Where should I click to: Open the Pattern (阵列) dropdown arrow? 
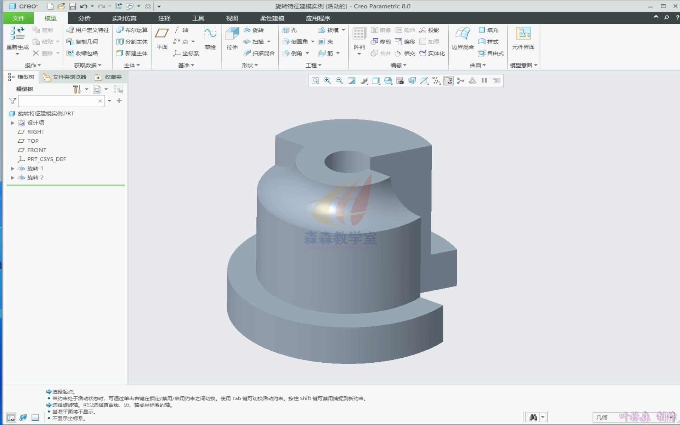pos(359,54)
